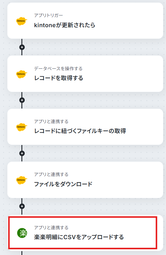Add a step below the kintoneが更新されたら card
Image resolution: width=166 pixels, height=255 pixels.
(22, 47)
